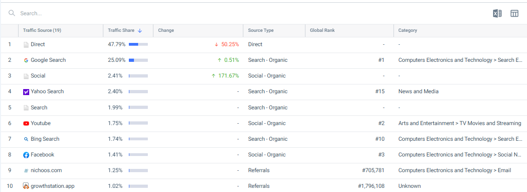Sort using the Traffic Share arrow

[x=140, y=30]
